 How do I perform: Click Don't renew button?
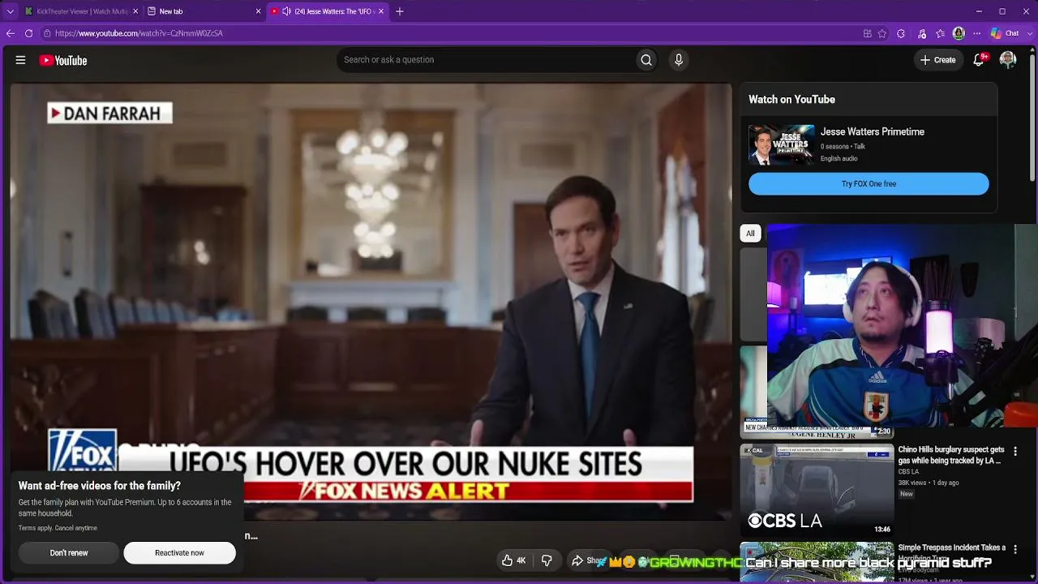pos(69,553)
